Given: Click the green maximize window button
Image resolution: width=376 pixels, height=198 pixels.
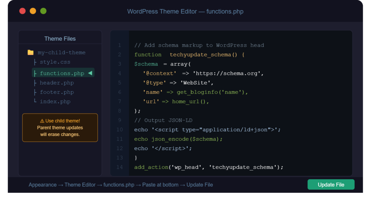Looking at the screenshot, I should tap(43, 11).
